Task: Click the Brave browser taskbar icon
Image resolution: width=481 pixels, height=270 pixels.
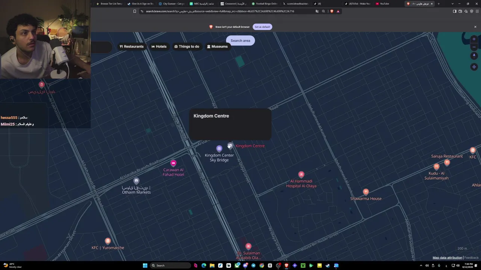Action: 286,265
